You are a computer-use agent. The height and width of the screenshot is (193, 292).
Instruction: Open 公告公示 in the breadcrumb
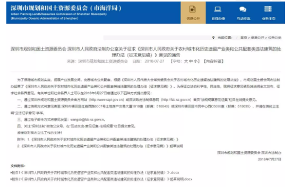coord(274,38)
